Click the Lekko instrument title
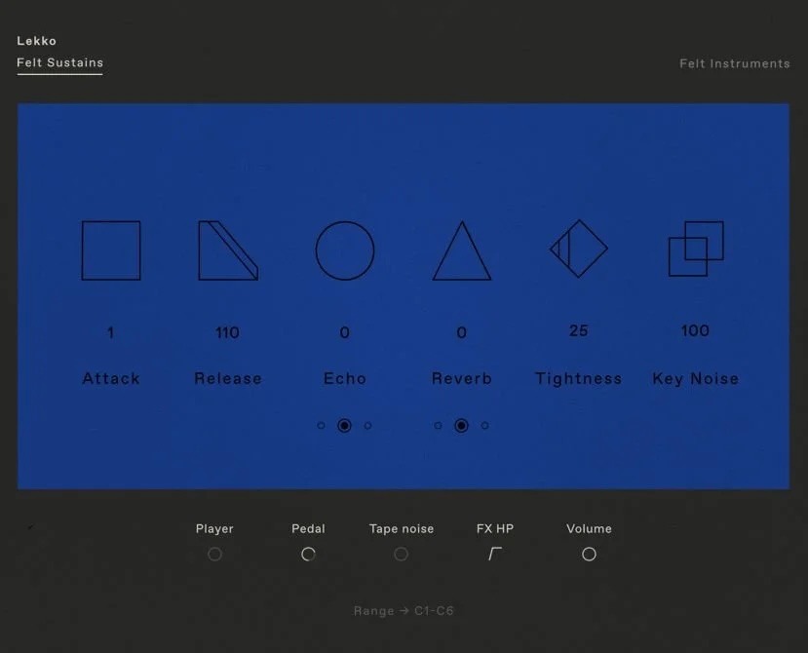Image resolution: width=808 pixels, height=653 pixels. pyautogui.click(x=37, y=41)
